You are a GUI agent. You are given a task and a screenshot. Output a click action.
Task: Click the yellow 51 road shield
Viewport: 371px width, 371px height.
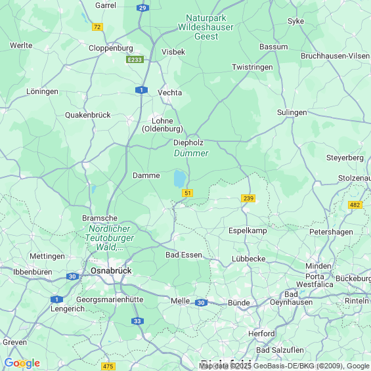(x=187, y=193)
